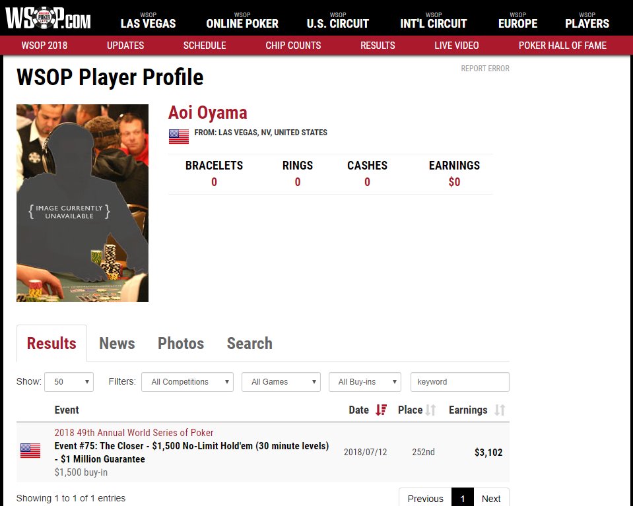This screenshot has height=506, width=633.
Task: Click the $3,102 earnings cell
Action: pyautogui.click(x=488, y=453)
